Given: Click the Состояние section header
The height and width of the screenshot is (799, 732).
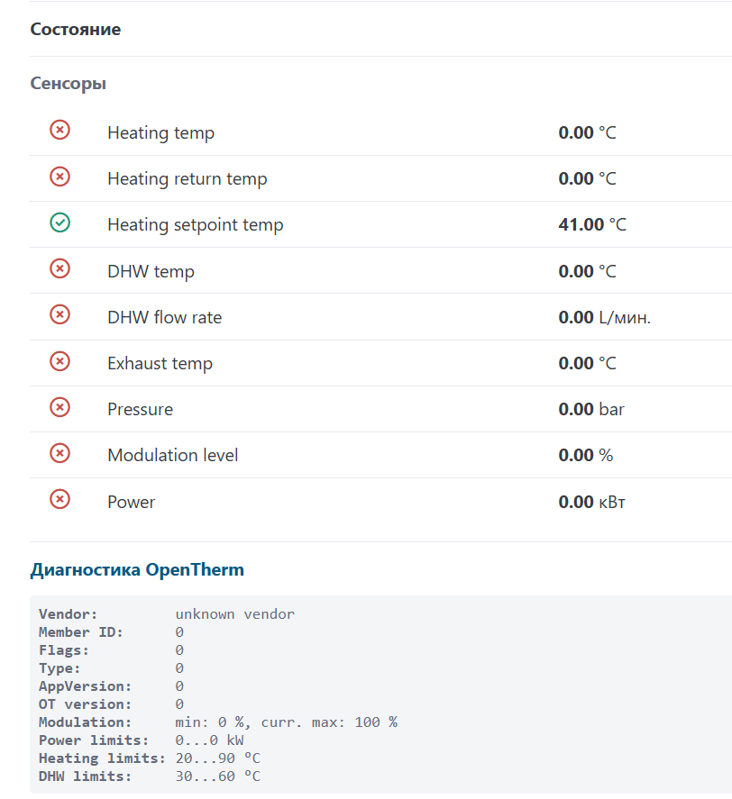Looking at the screenshot, I should tap(76, 30).
